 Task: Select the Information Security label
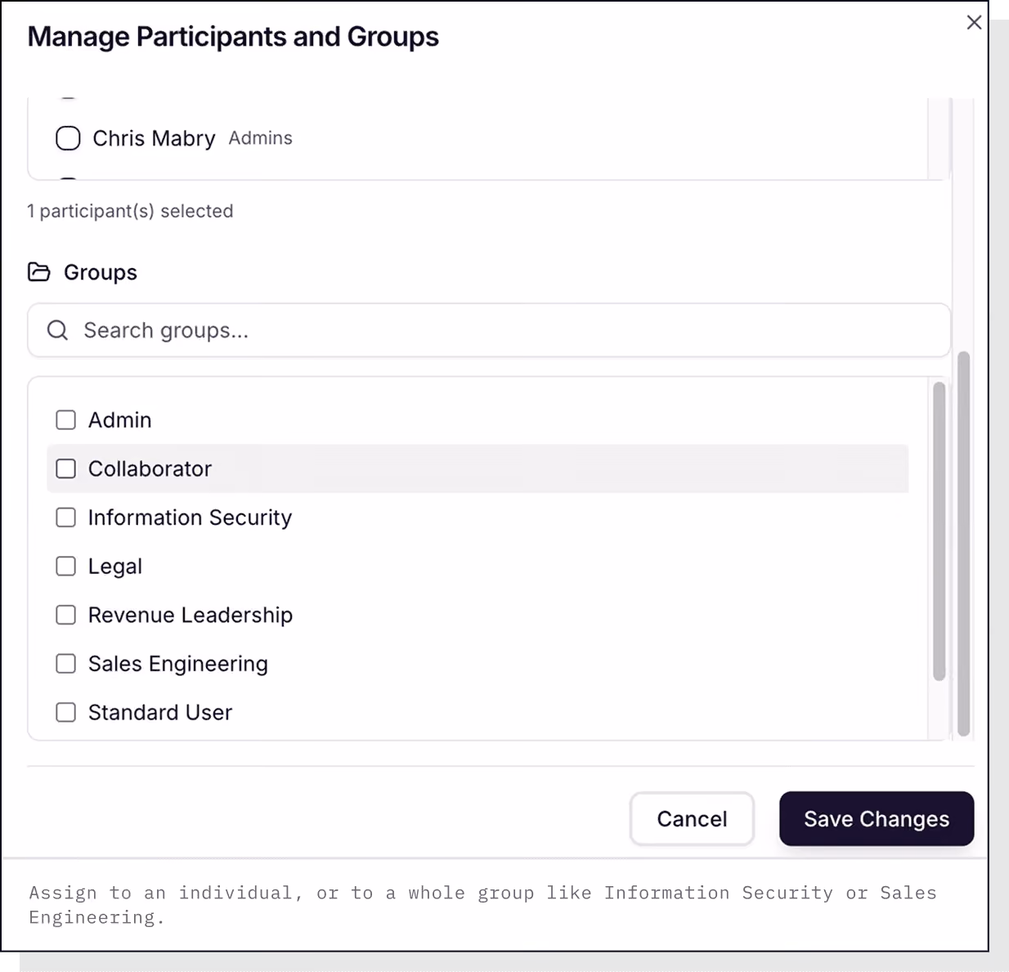[x=190, y=517]
